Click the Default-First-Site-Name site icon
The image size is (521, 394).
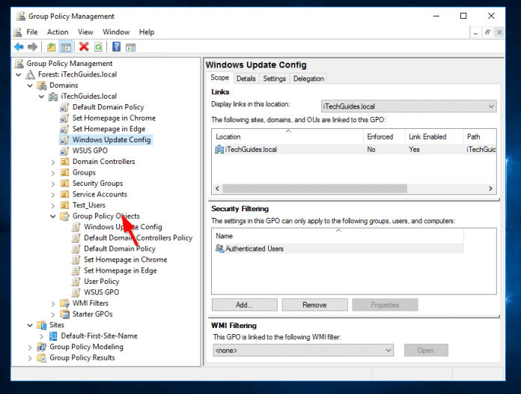click(53, 336)
